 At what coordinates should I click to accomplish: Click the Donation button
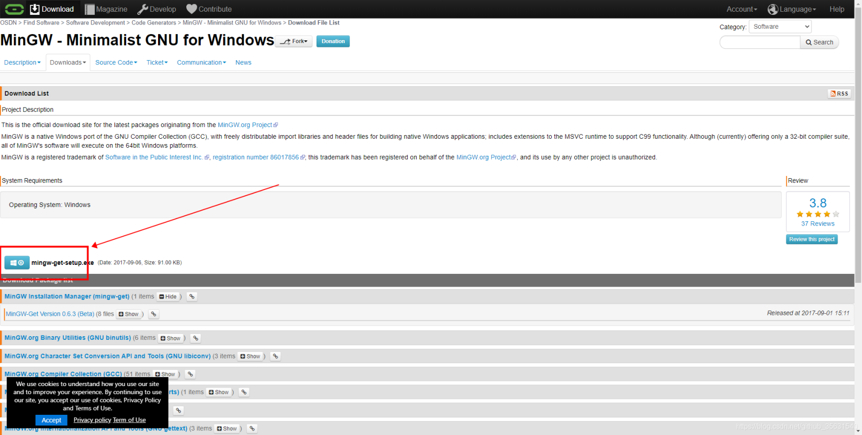point(333,41)
